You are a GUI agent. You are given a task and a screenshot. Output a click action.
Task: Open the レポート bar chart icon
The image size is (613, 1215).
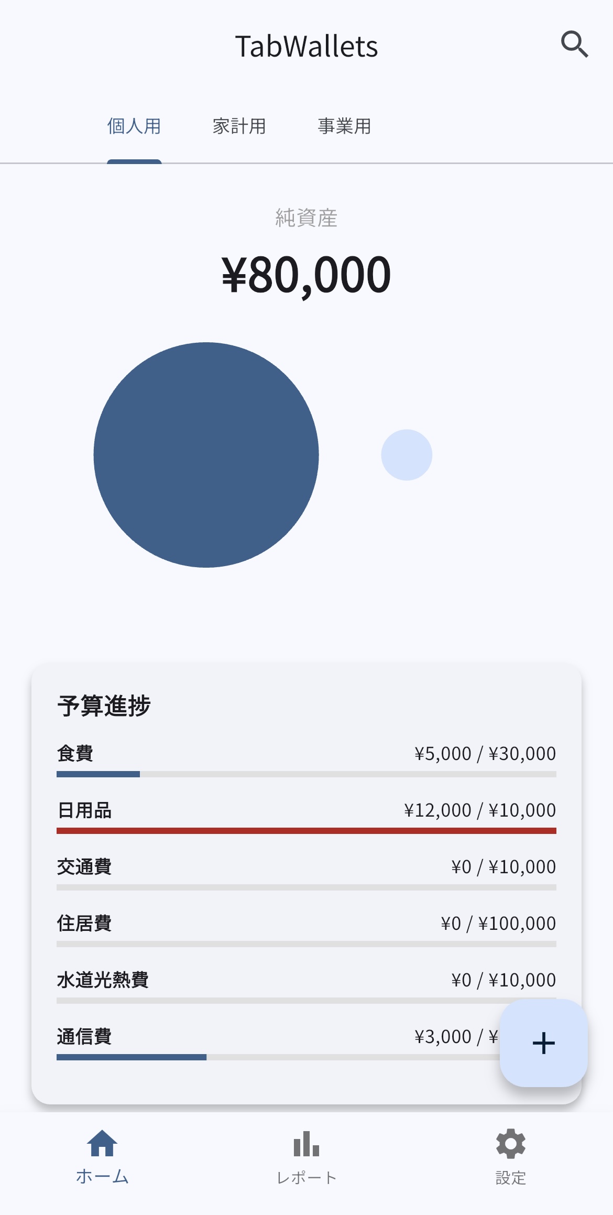(x=306, y=1144)
